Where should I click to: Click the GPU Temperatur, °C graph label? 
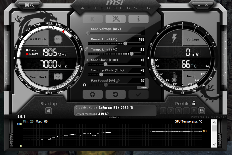point(188,121)
